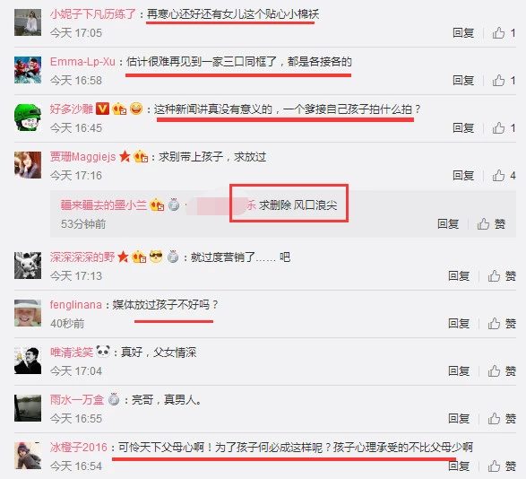526x479 pixels.
Task: Open profile of Emma-Lp-Xu username
Action: pos(82,62)
